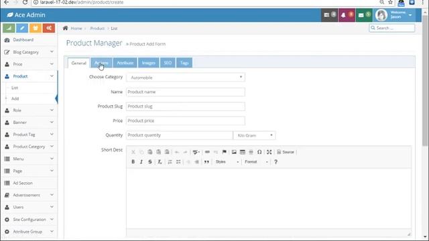
Task: Click the orange shortcut button
Action: point(36,28)
